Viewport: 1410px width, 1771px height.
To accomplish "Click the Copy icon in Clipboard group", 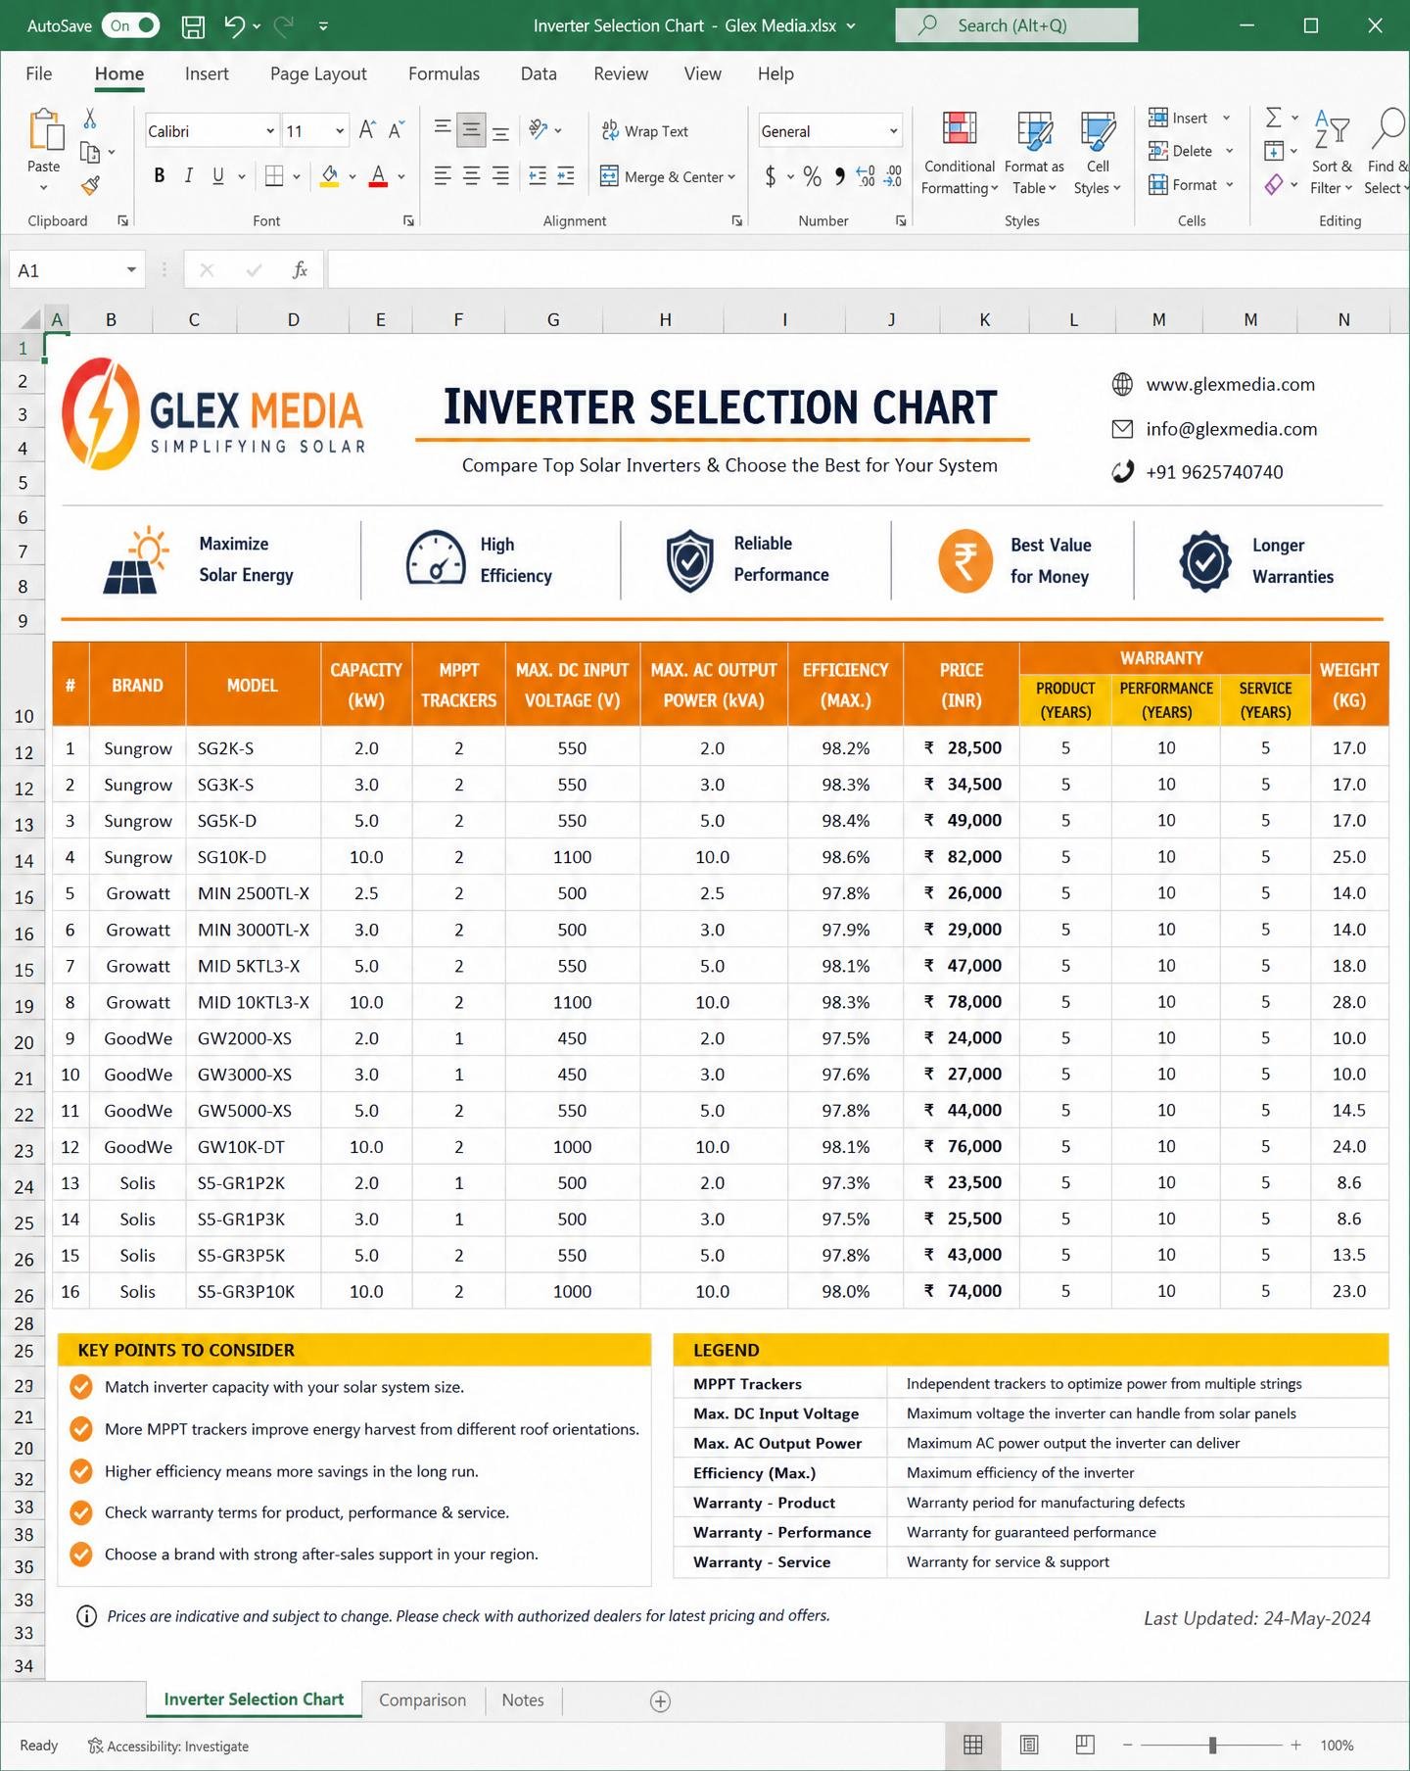I will [90, 152].
